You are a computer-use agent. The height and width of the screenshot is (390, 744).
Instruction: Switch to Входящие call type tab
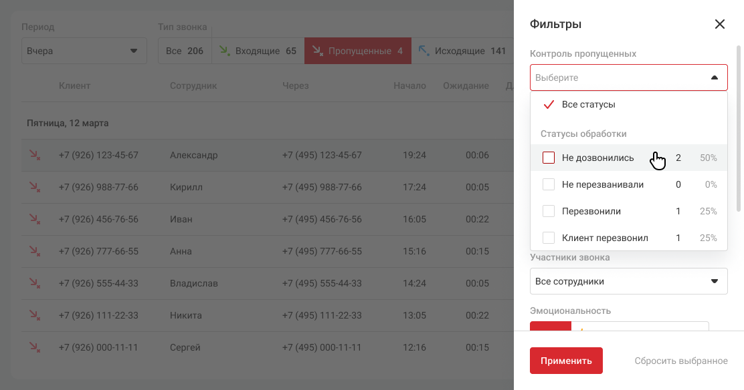pos(258,51)
